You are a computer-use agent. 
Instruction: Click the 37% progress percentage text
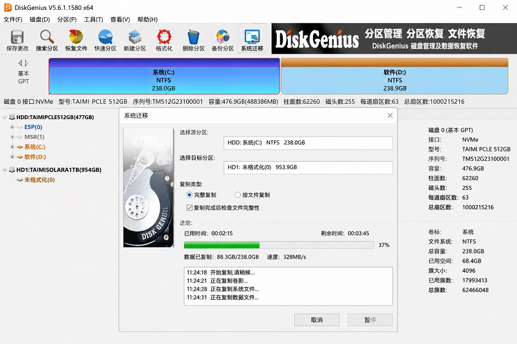[x=384, y=245]
